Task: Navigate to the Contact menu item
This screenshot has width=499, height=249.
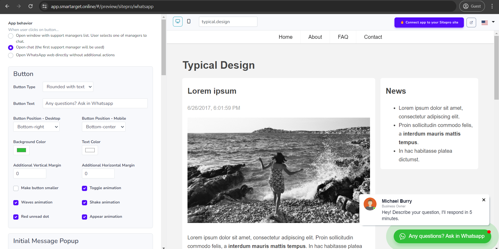Action: click(373, 37)
